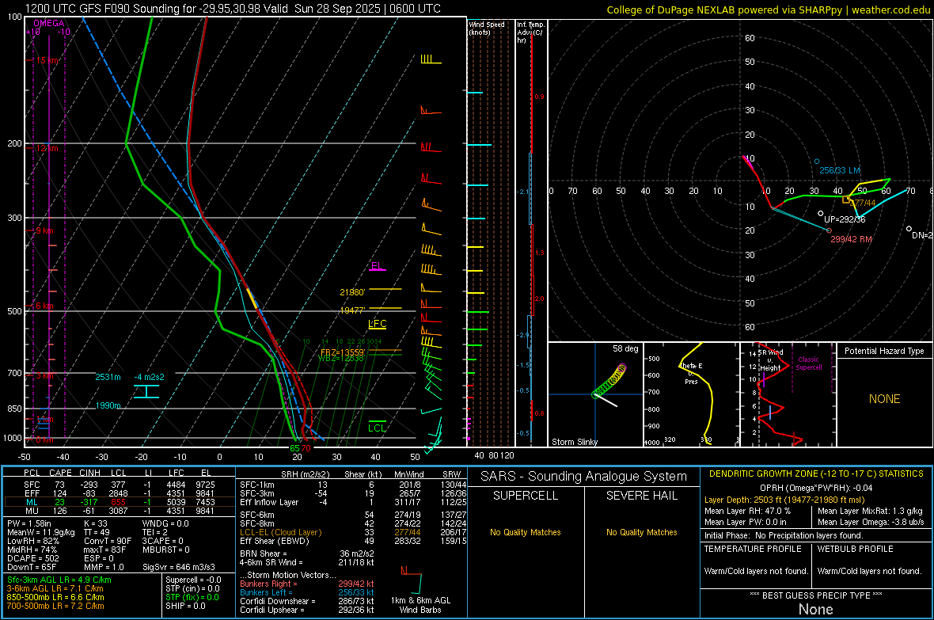Click the magenta OMEGA label
This screenshot has height=620, width=934.
[49, 23]
